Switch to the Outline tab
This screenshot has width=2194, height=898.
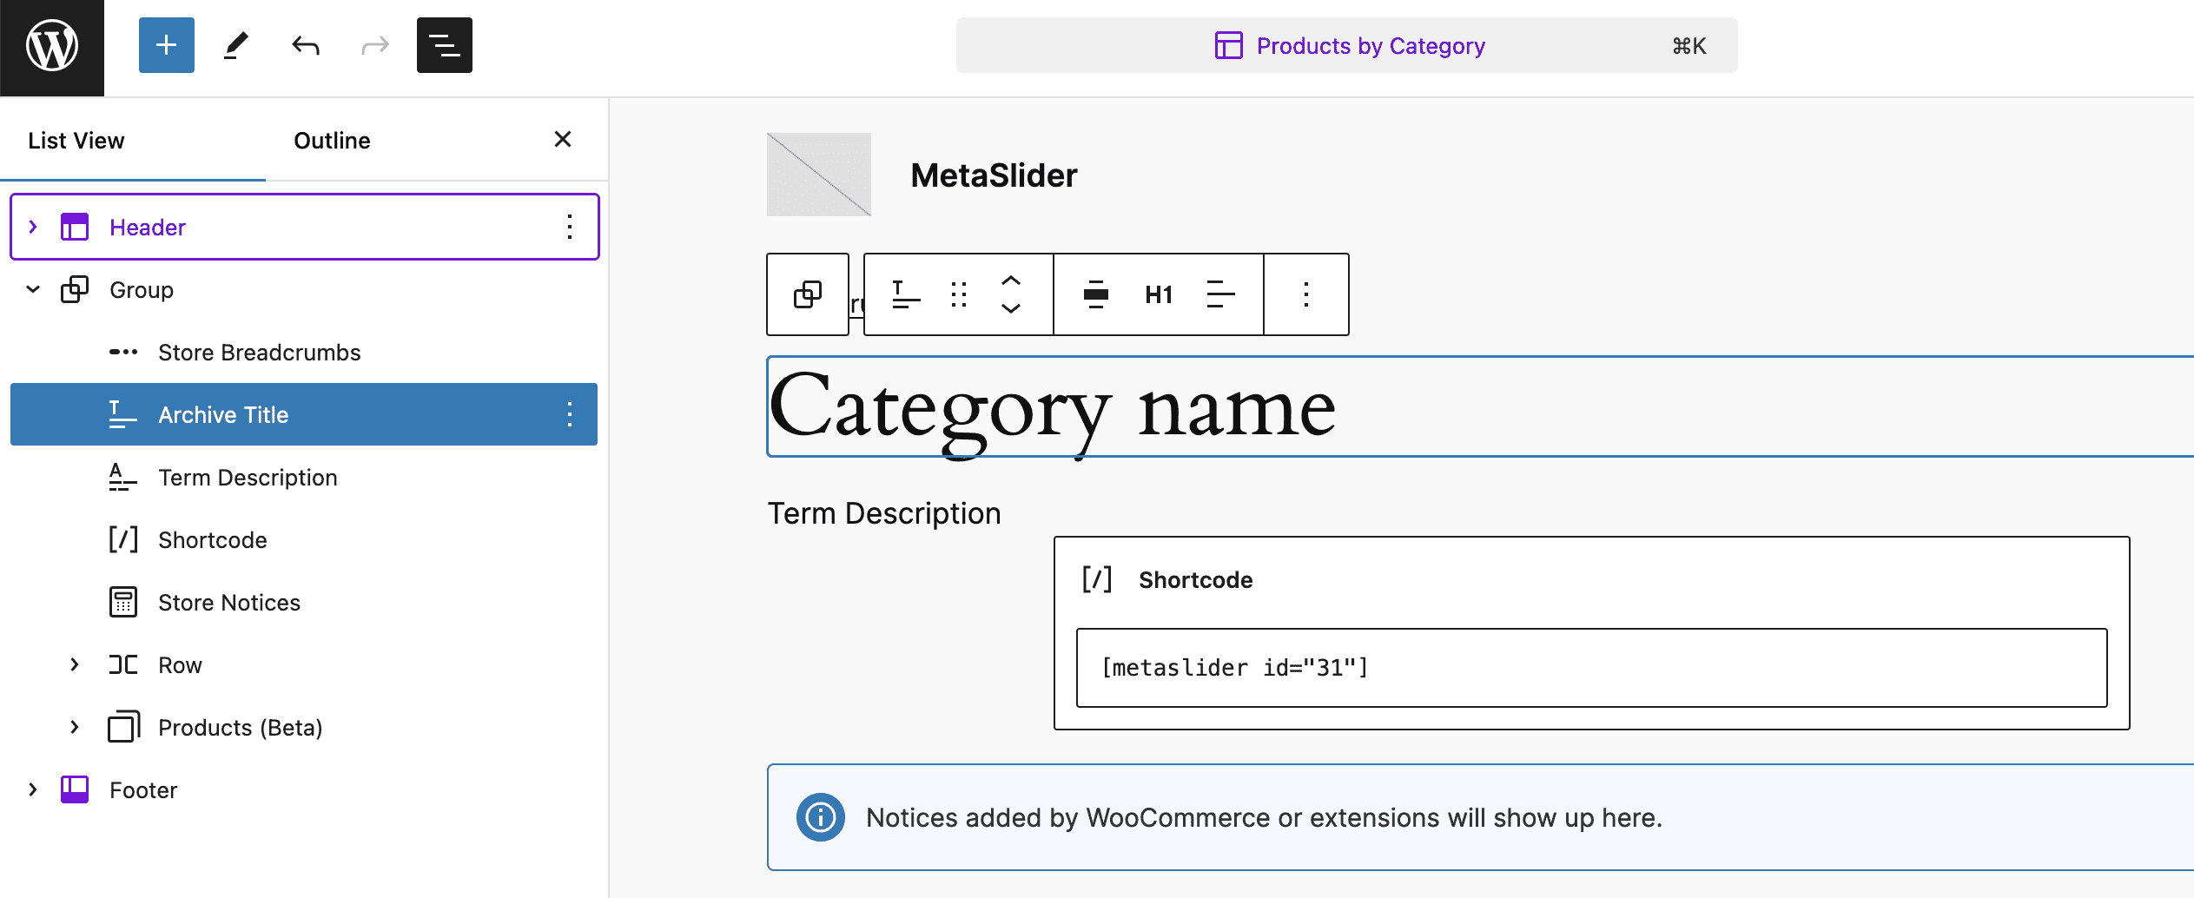click(x=332, y=141)
